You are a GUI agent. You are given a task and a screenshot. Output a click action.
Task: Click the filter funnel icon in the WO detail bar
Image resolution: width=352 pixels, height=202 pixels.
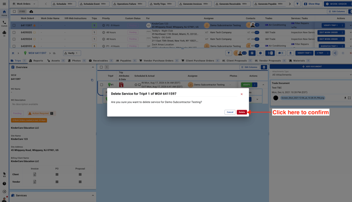[229, 53]
